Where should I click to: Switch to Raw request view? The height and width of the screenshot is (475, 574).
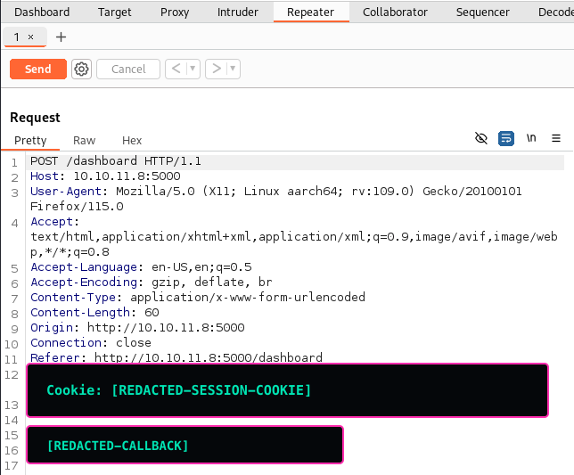tap(84, 141)
